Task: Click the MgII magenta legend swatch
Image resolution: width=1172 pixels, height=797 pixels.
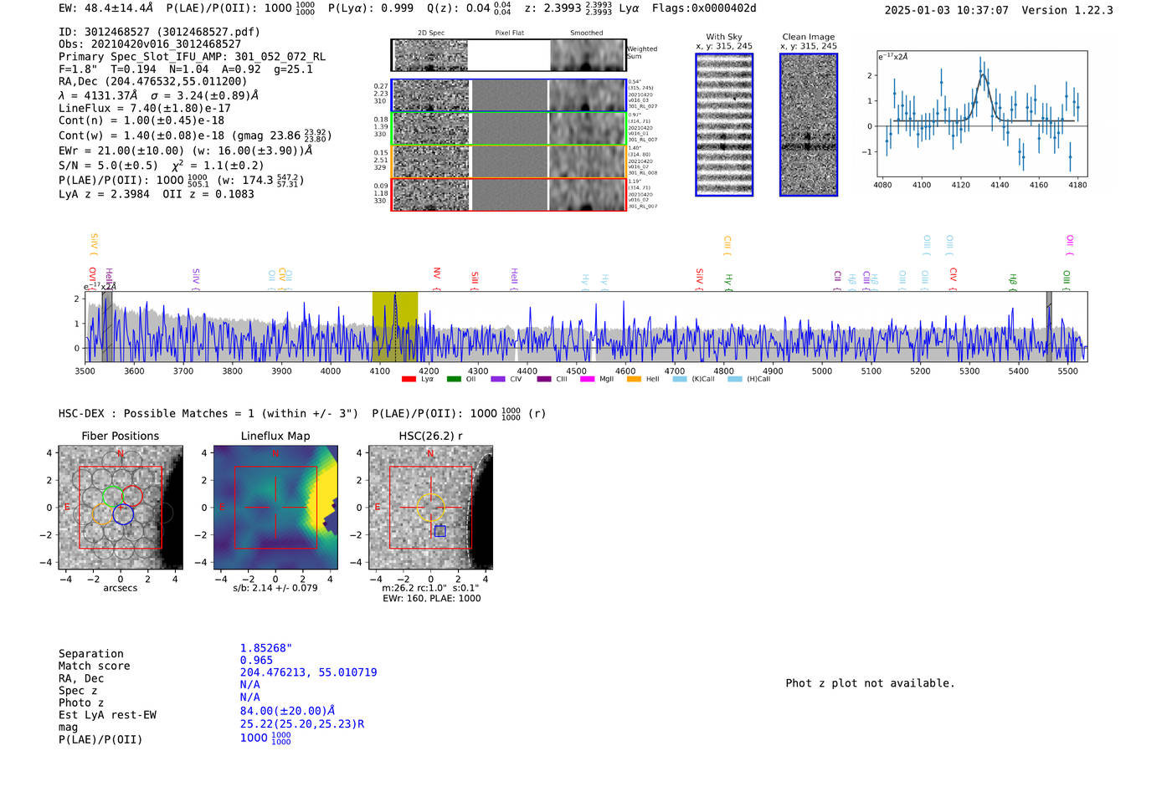Action: tap(587, 379)
